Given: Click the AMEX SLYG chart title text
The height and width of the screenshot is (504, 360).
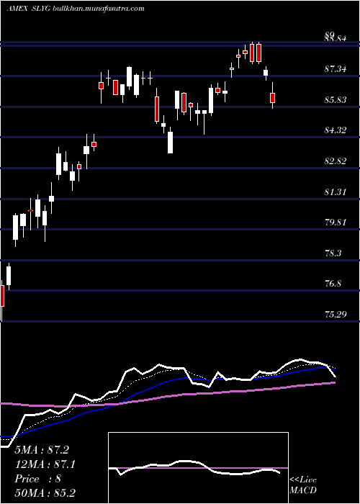Looking at the screenshot, I should [x=30, y=9].
